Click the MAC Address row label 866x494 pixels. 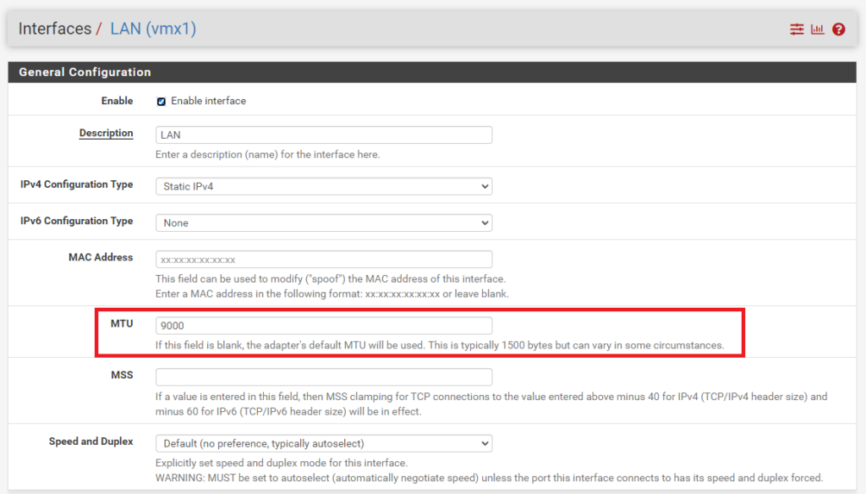click(x=101, y=258)
